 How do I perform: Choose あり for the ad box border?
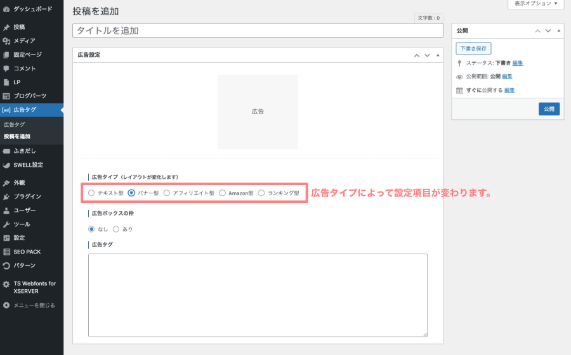[116, 229]
